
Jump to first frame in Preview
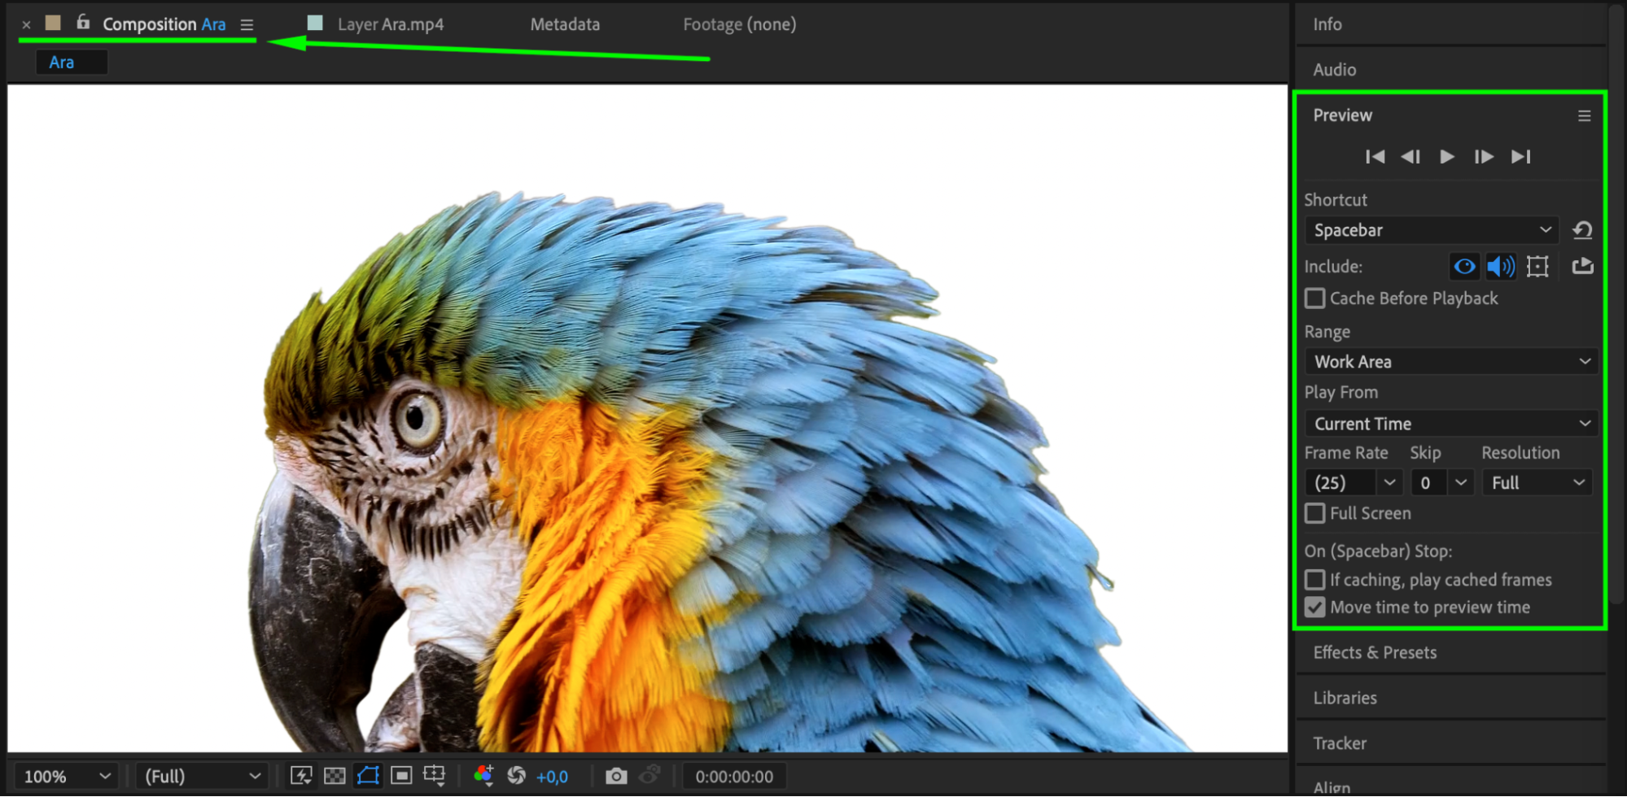click(x=1375, y=157)
